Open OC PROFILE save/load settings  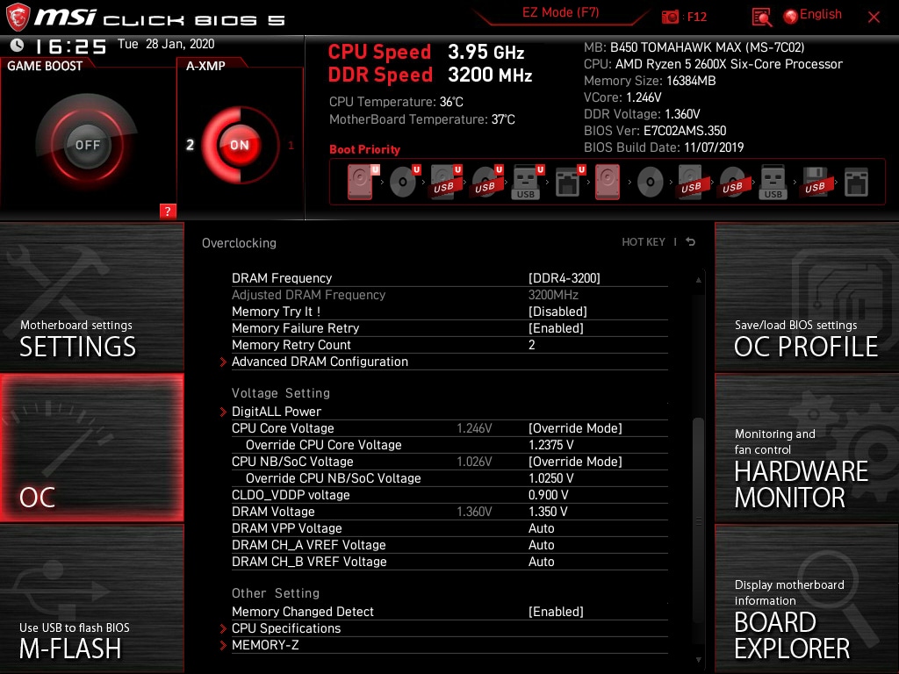pos(807,297)
